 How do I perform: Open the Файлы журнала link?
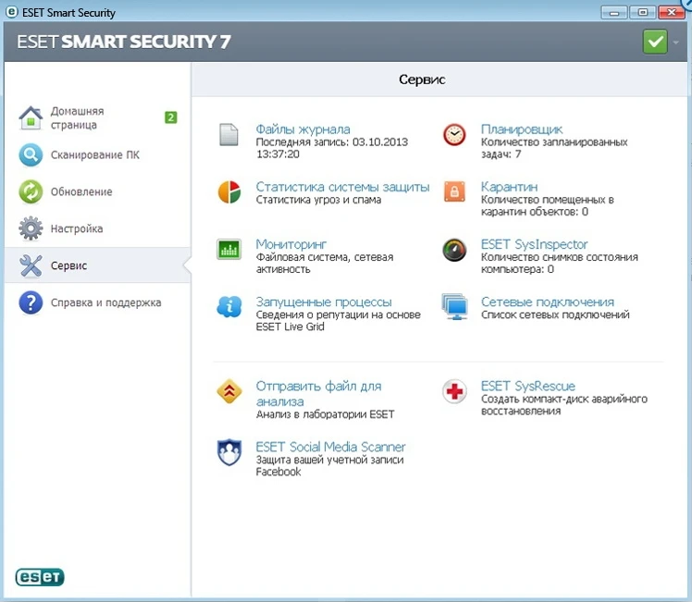[x=303, y=129]
